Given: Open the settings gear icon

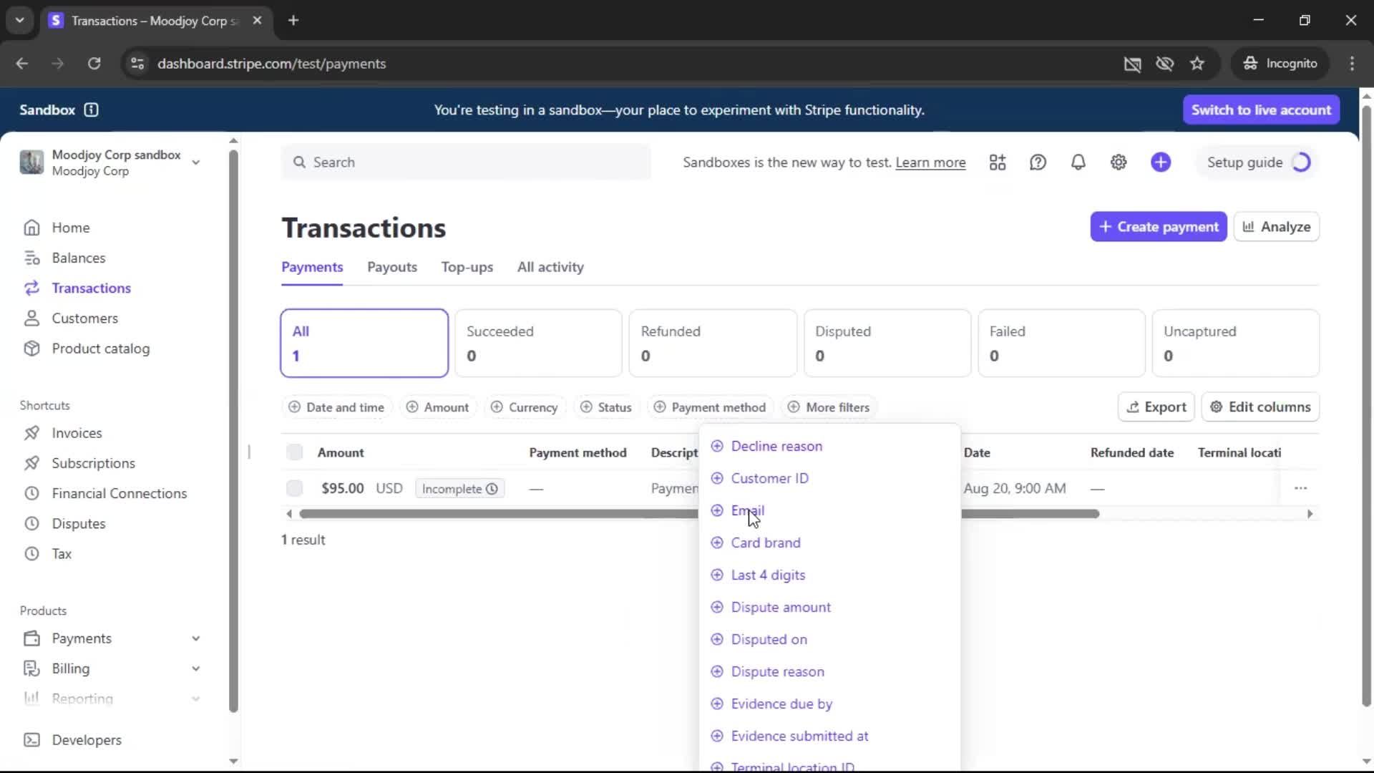Looking at the screenshot, I should click(x=1119, y=162).
